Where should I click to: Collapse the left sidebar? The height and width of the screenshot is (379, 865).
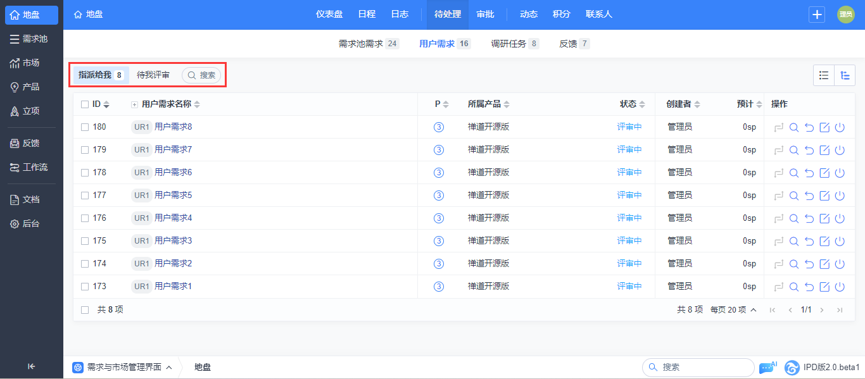32,366
